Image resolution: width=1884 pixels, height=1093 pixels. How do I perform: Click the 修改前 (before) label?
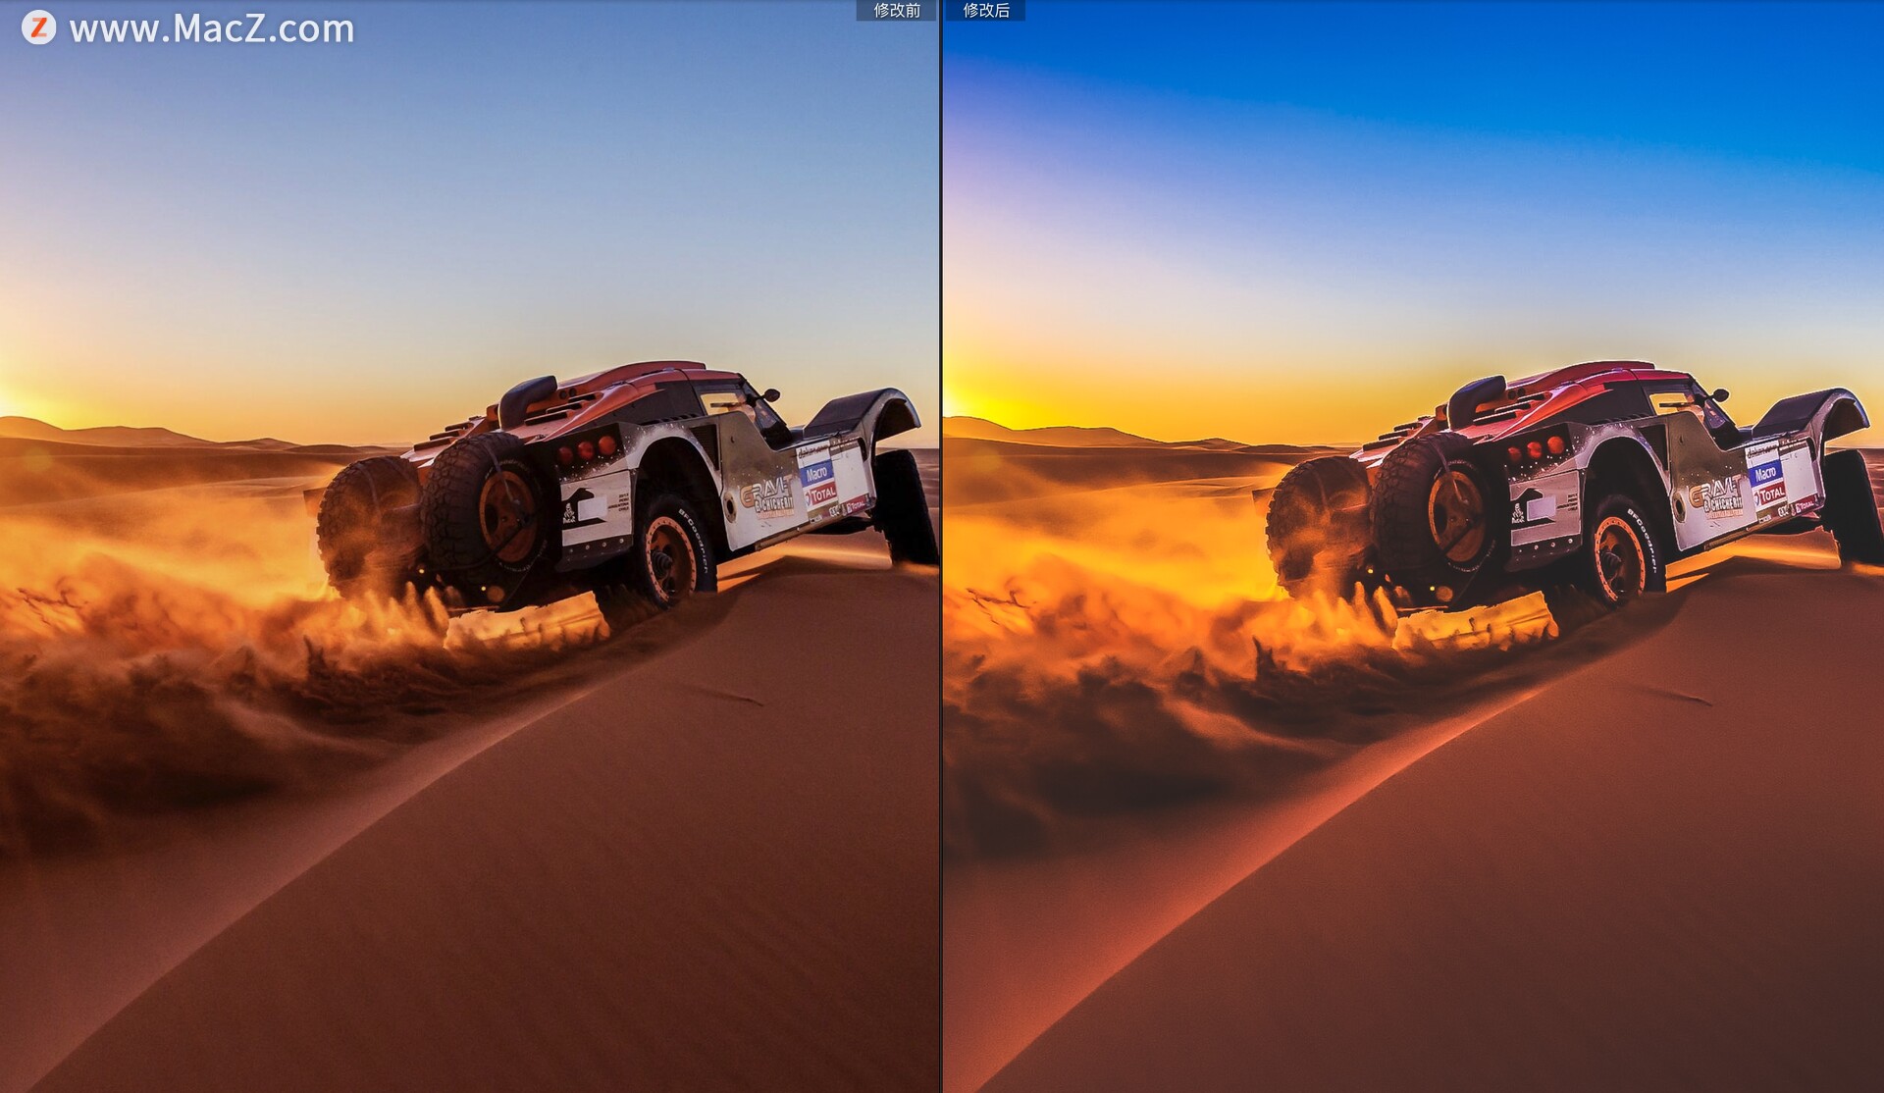896,10
